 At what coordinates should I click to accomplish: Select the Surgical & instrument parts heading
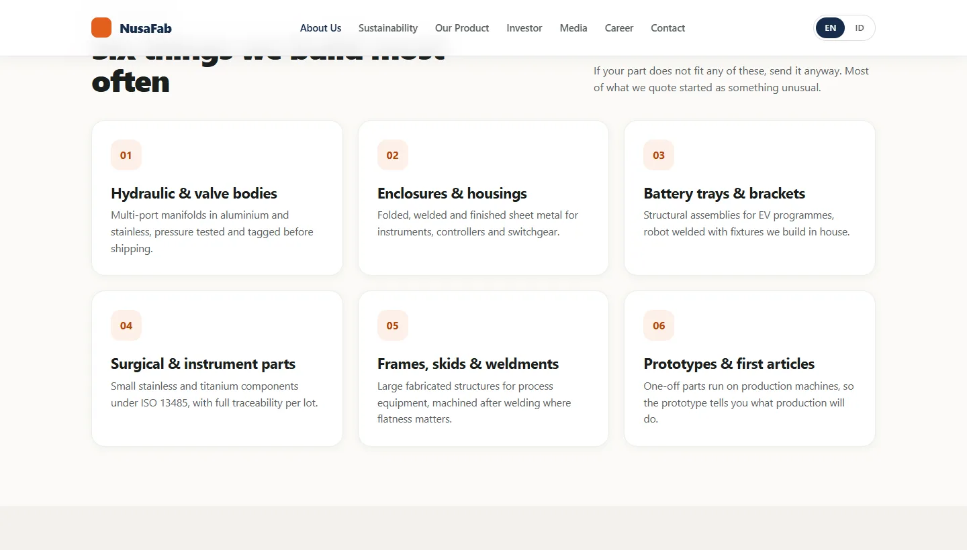[203, 364]
